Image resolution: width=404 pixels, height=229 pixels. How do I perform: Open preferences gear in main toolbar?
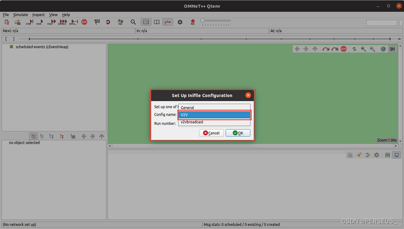coord(180,22)
